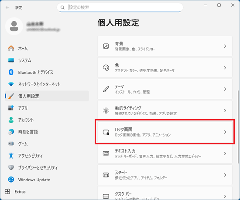Click the Extras icon at bottom left
This screenshot has width=240, height=200.
(7, 191)
